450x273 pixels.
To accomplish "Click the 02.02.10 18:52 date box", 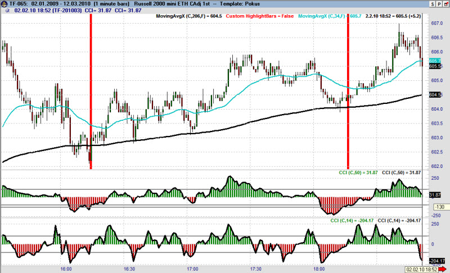I will [x=421, y=270].
